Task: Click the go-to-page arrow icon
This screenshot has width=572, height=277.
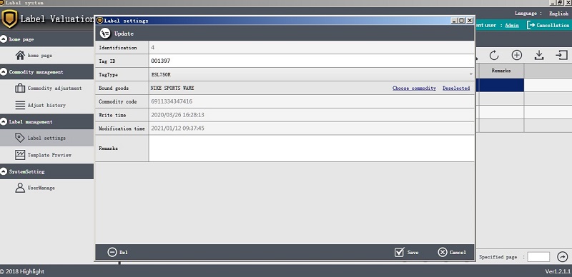Action: (562, 256)
